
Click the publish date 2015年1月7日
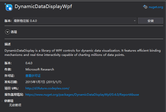[x=43, y=82]
